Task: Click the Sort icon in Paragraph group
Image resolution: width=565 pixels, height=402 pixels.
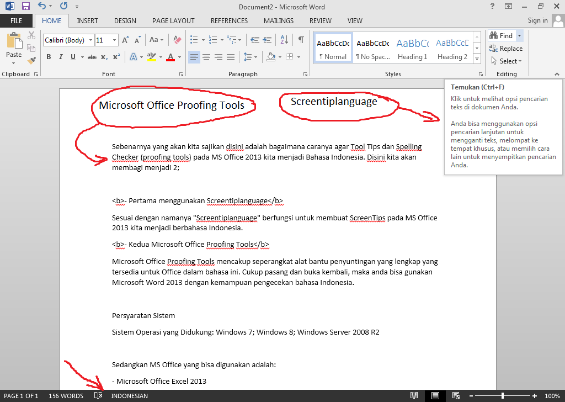Action: point(284,40)
